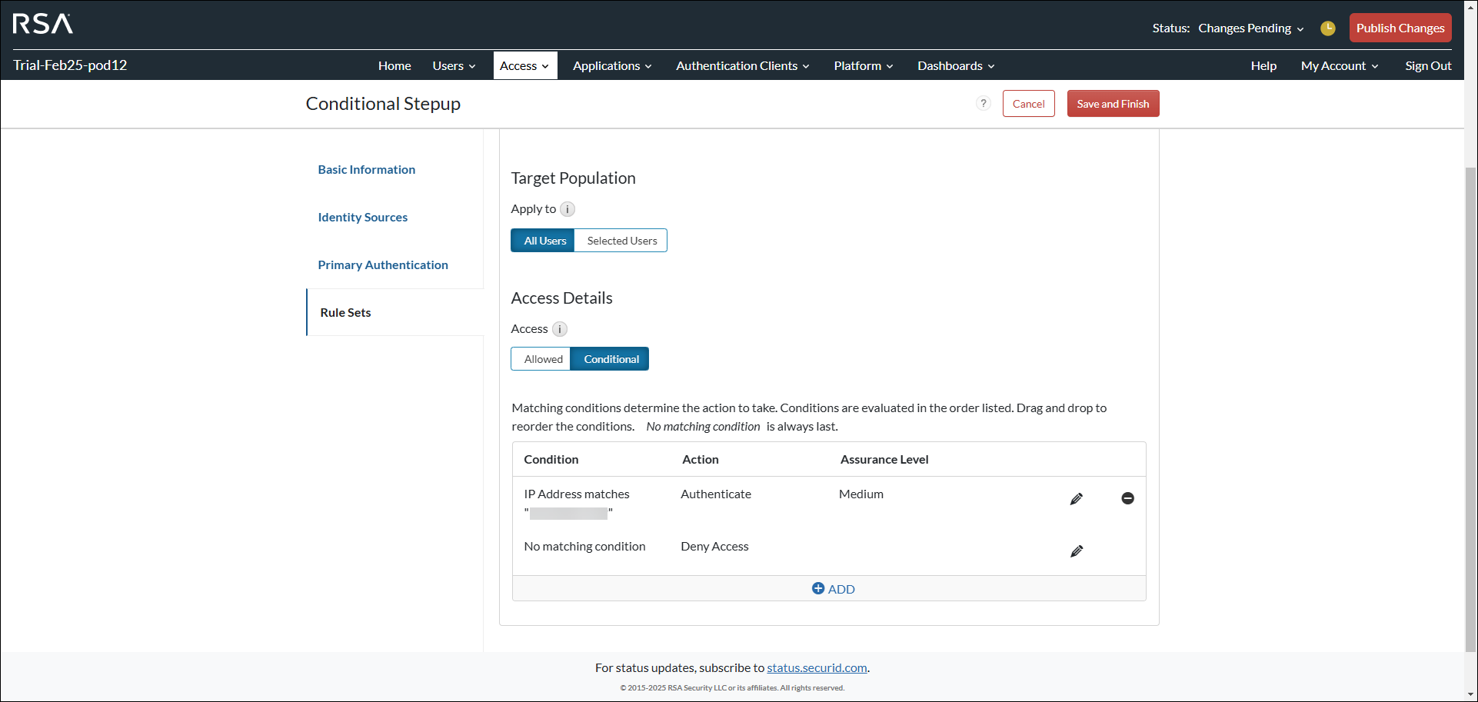1478x702 pixels.
Task: Click the plus icon next to ADD
Action: point(818,588)
